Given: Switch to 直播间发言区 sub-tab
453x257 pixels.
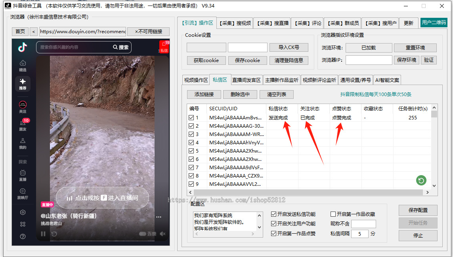Looking at the screenshot, I should click(x=247, y=80).
